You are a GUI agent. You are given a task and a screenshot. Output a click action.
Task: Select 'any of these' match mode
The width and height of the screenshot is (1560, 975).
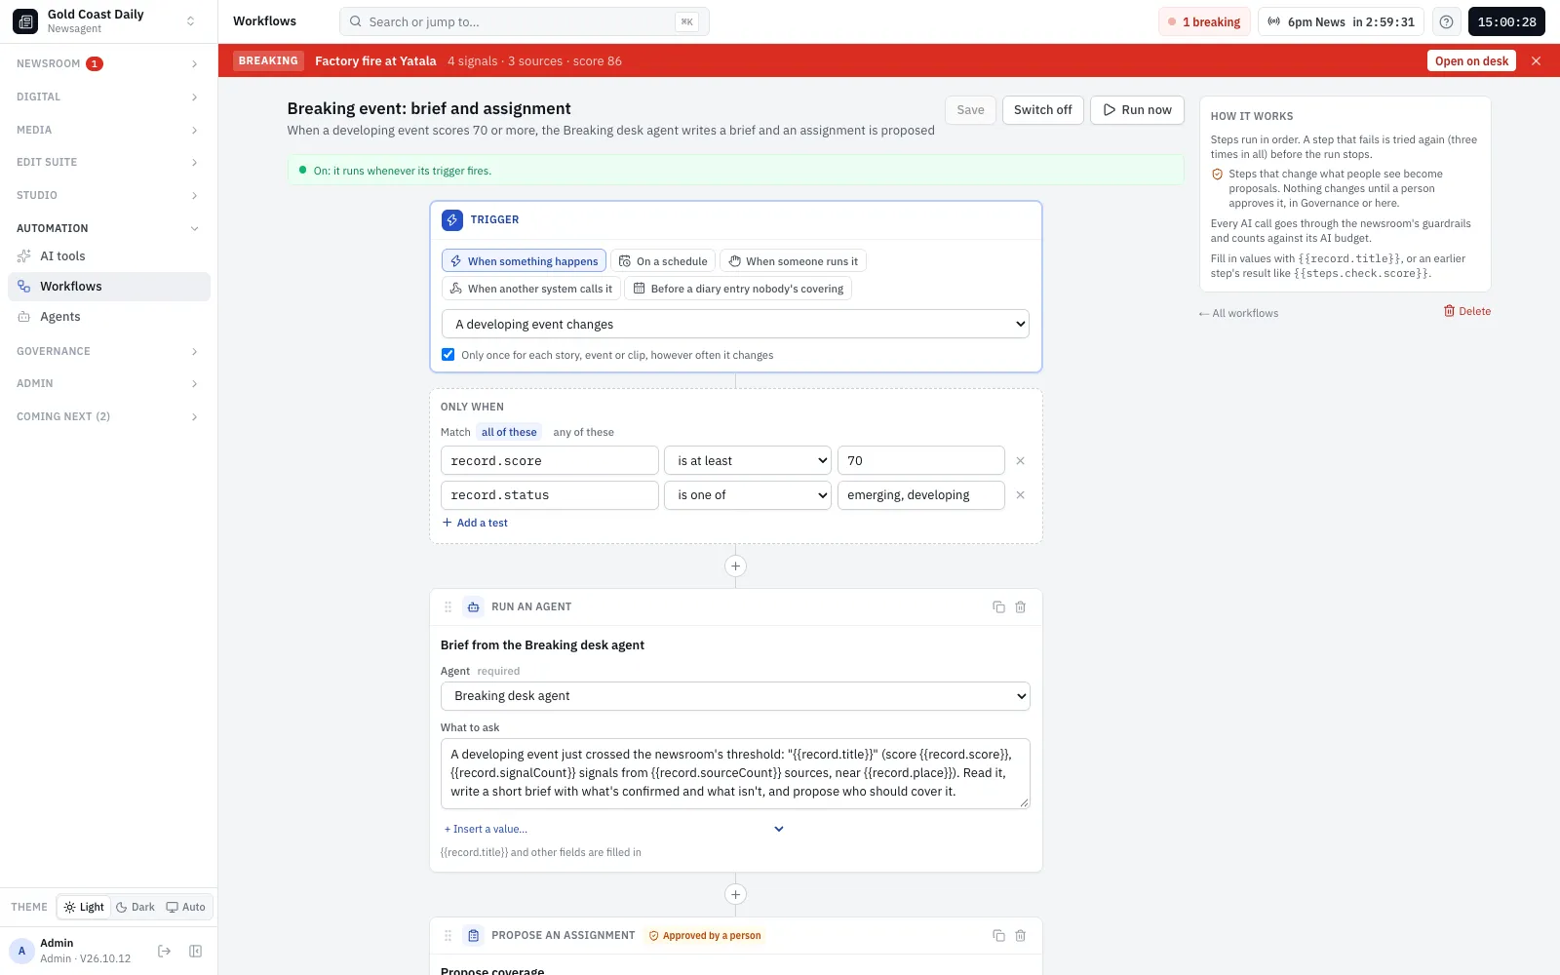583,432
